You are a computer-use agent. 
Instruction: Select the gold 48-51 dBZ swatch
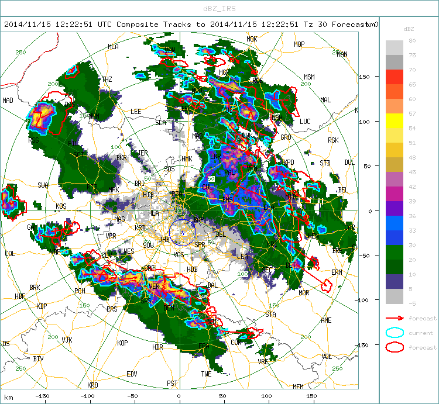(395, 150)
